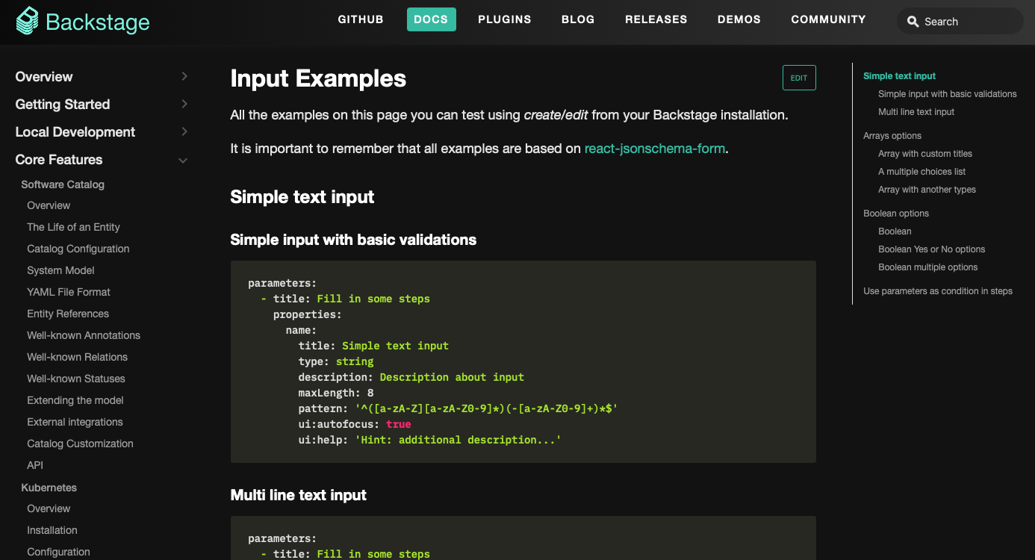Viewport: 1035px width, 560px height.
Task: Follow the react-jsonschema-form link
Action: (655, 149)
